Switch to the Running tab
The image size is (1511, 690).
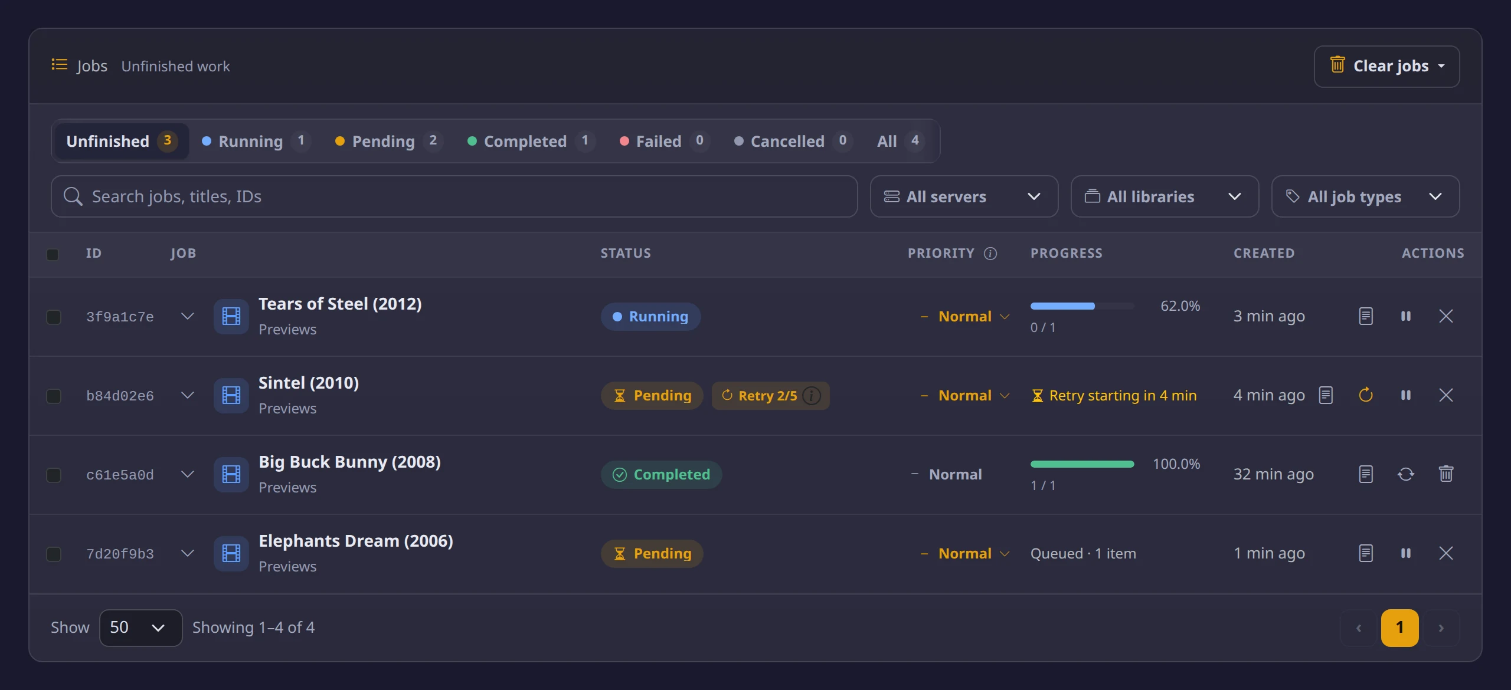tap(256, 141)
